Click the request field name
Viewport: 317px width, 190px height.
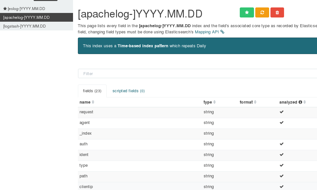[x=86, y=112]
